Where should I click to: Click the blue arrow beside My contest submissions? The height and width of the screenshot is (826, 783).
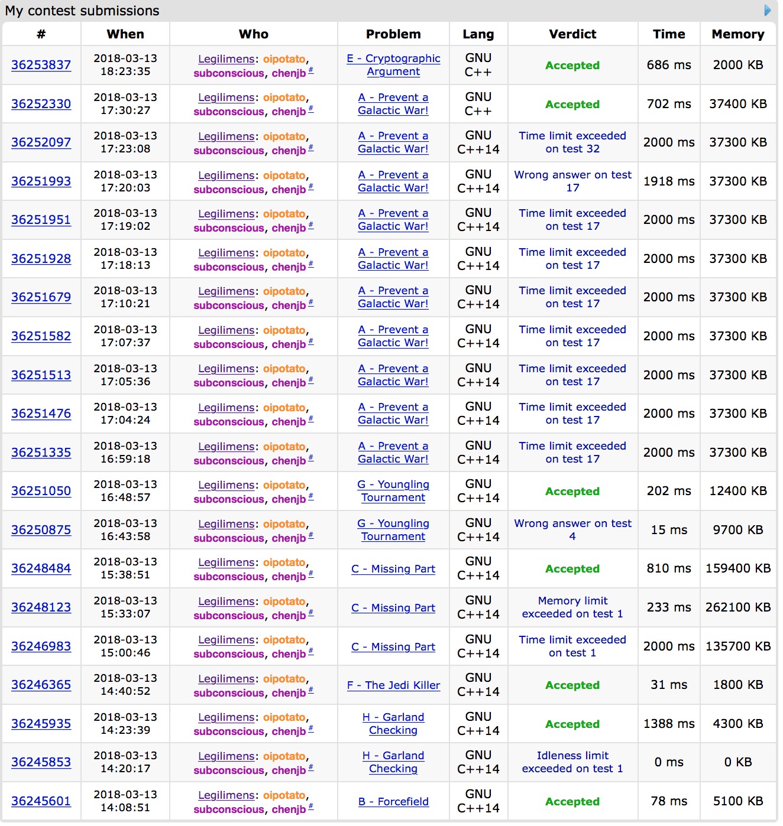coord(767,10)
